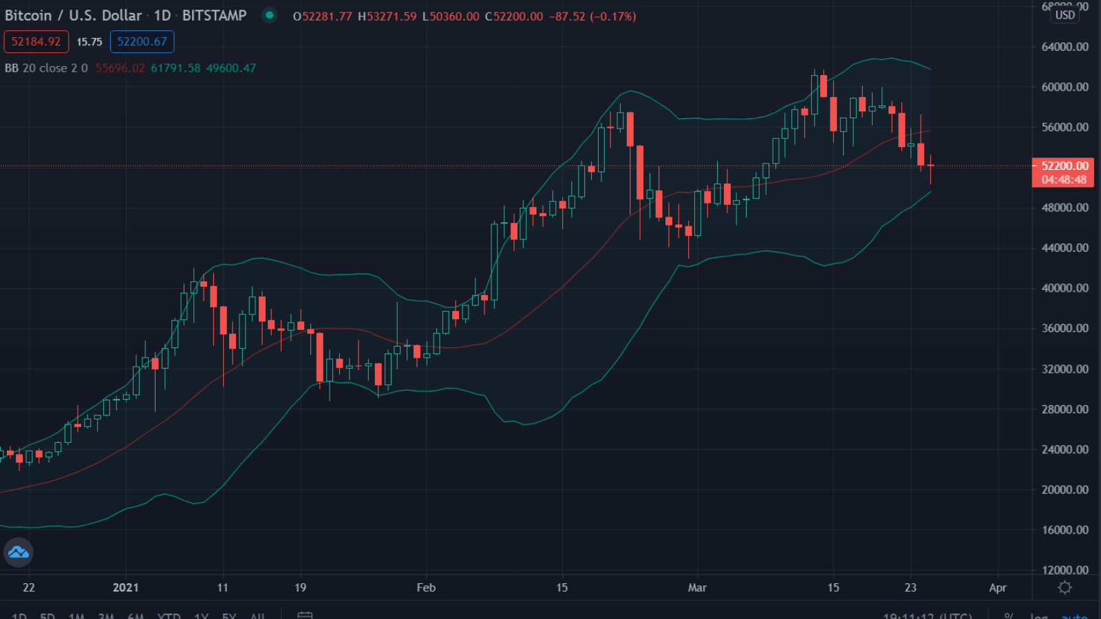Select the 6M date range

click(136, 616)
